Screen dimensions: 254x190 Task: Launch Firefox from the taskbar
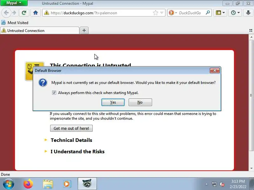point(28,184)
